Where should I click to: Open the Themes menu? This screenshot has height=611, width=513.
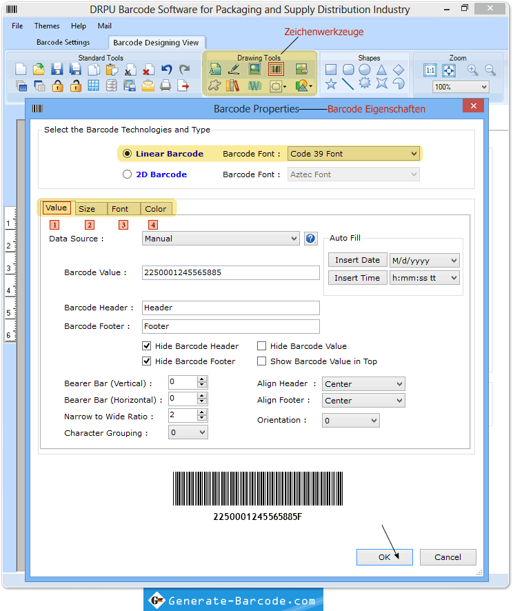pyautogui.click(x=47, y=26)
